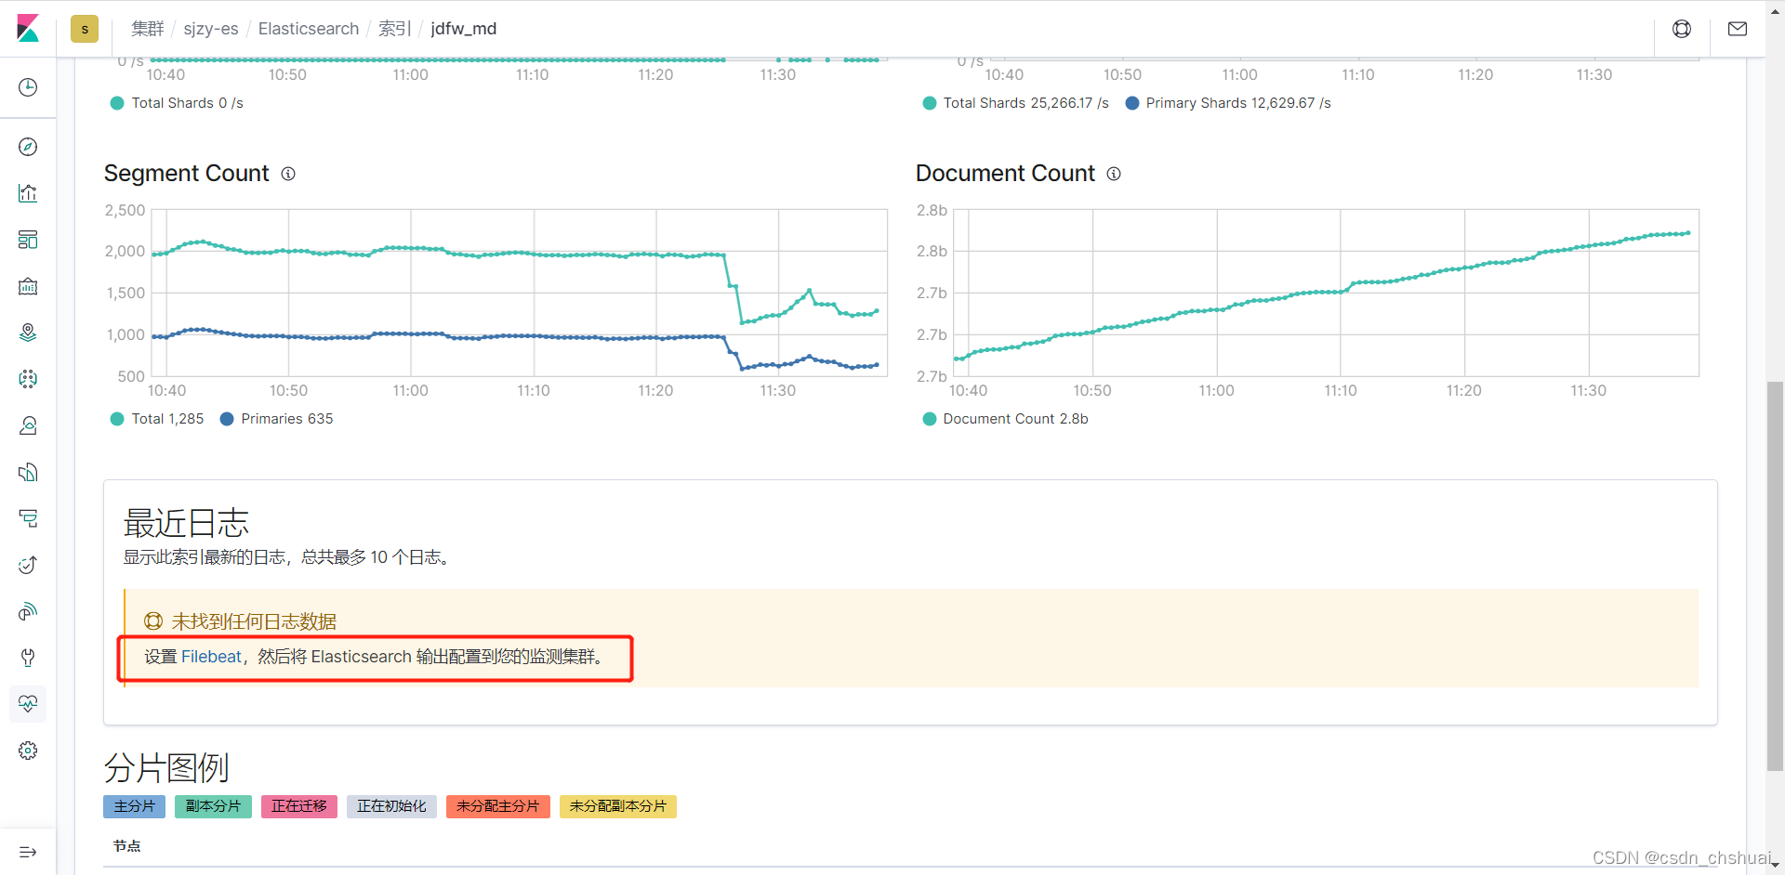Open Management gear icon

28,751
